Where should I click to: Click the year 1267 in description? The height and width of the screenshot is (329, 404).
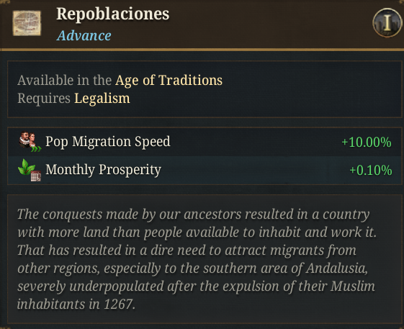[x=120, y=305]
